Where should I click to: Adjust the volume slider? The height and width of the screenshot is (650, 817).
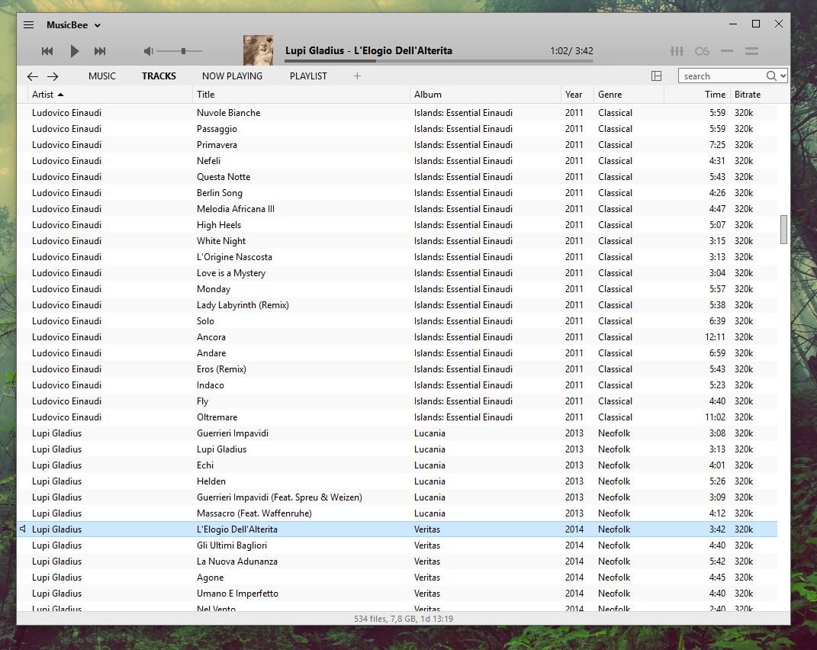pyautogui.click(x=179, y=51)
